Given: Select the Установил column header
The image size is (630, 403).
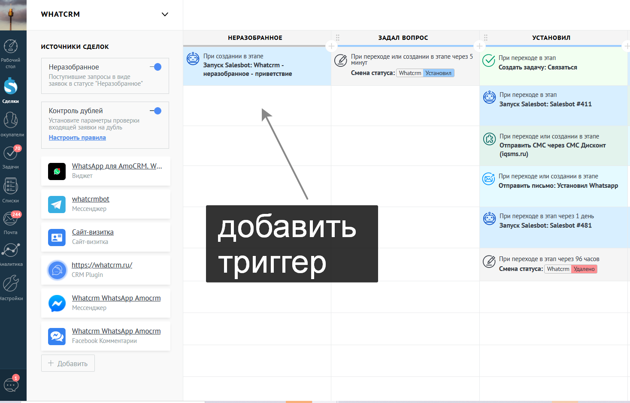Looking at the screenshot, I should 551,38.
